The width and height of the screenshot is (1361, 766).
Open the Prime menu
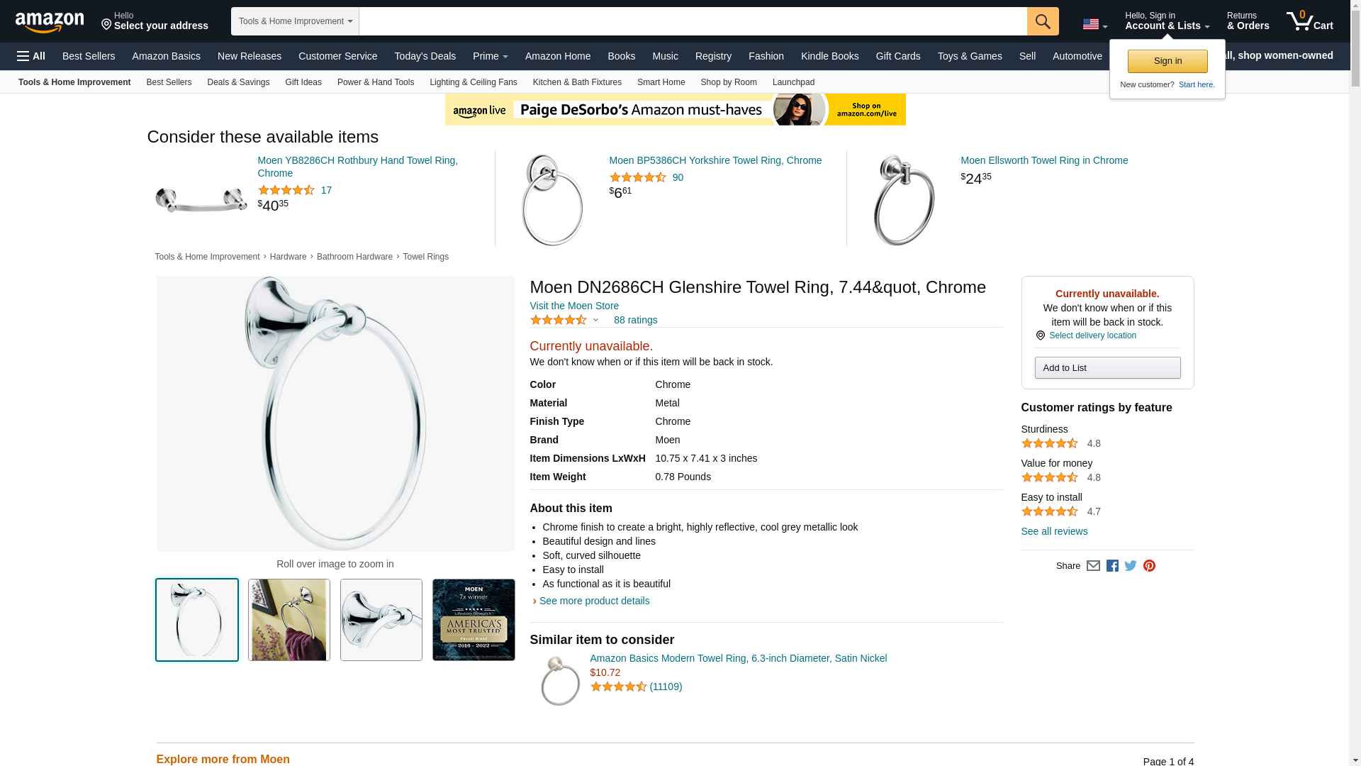pos(490,56)
